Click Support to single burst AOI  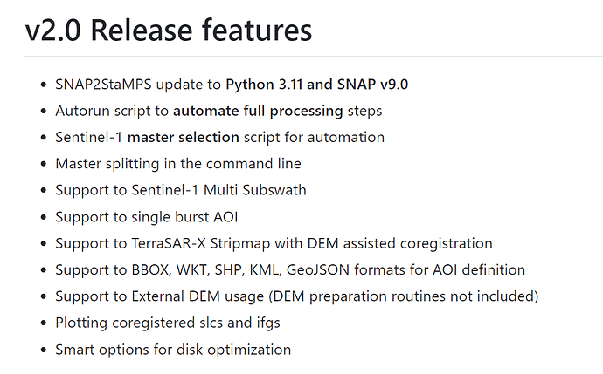click(147, 217)
